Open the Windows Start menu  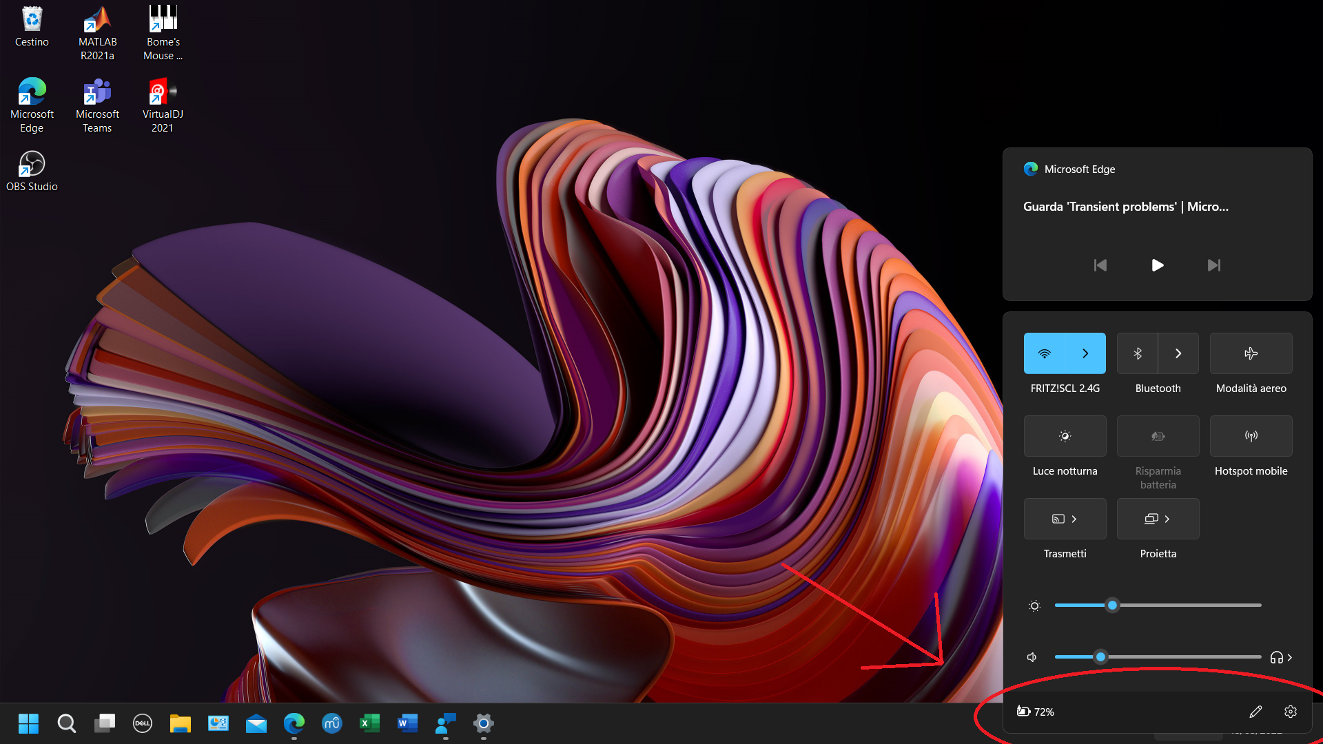[28, 723]
